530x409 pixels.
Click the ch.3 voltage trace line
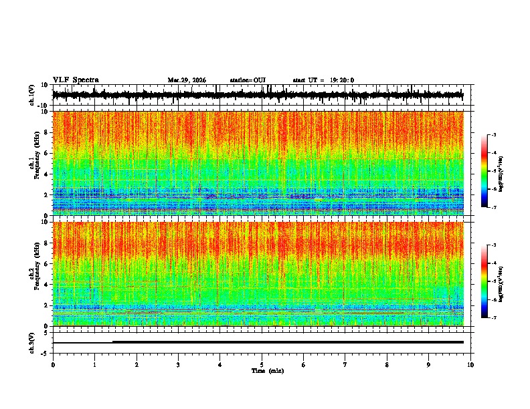pos(258,342)
